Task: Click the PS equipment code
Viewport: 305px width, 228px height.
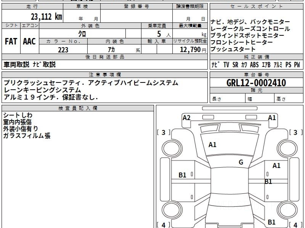Action: click(x=288, y=65)
